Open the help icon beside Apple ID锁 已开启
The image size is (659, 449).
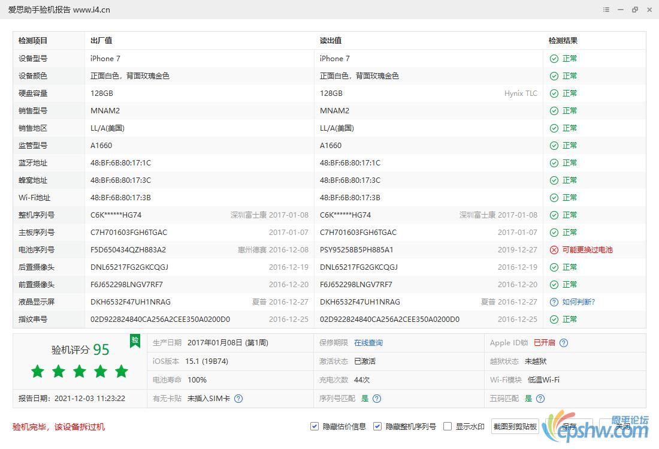click(x=564, y=343)
